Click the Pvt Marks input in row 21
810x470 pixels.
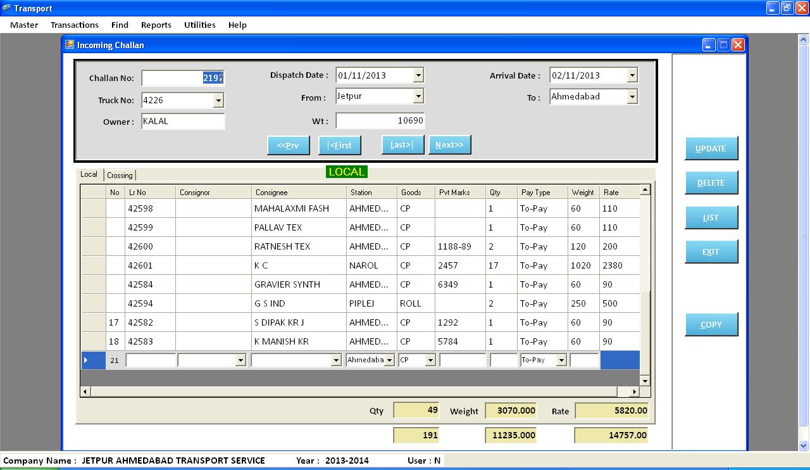(x=463, y=360)
